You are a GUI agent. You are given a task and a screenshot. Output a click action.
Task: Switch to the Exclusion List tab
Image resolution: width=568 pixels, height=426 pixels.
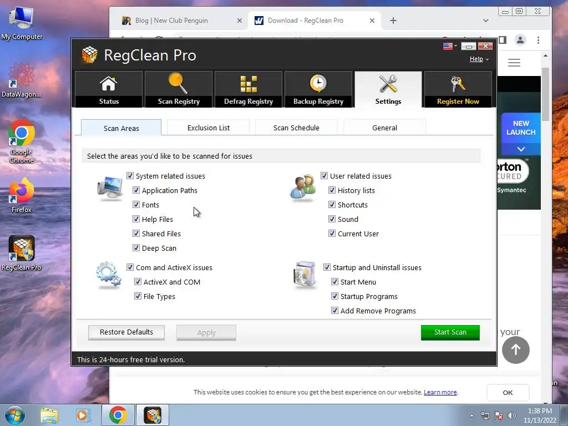209,128
